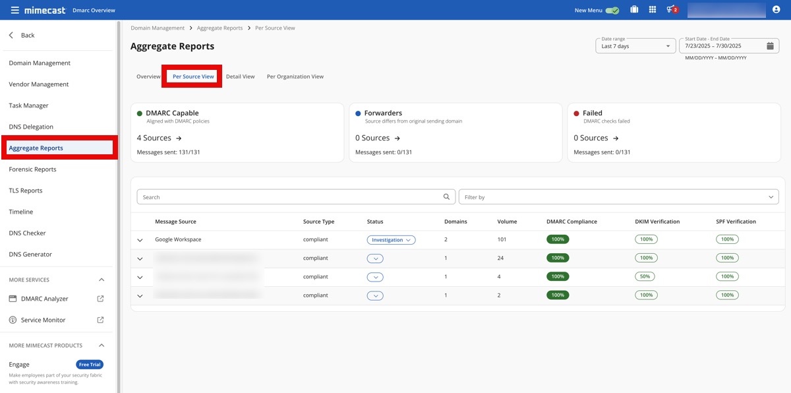Expand the row with volume 24
791x393 pixels.
coord(140,258)
